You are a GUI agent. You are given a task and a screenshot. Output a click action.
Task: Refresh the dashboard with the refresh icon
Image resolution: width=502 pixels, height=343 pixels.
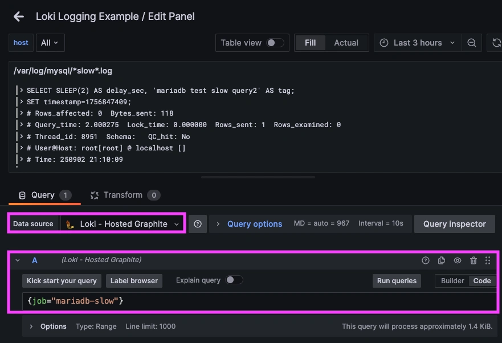point(496,43)
